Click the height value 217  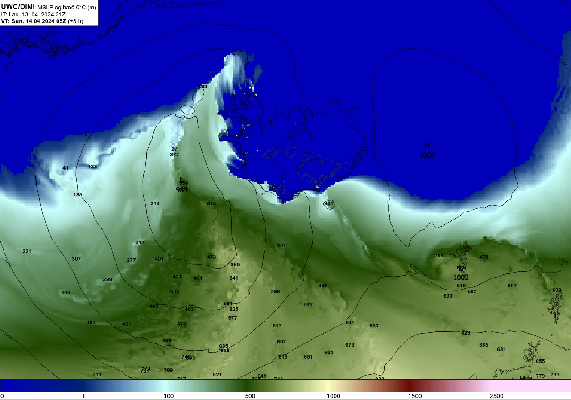(x=140, y=242)
